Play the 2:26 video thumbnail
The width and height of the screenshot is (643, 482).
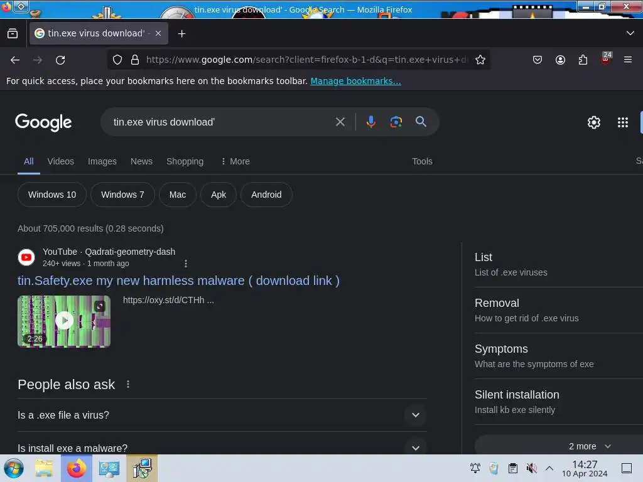point(64,321)
